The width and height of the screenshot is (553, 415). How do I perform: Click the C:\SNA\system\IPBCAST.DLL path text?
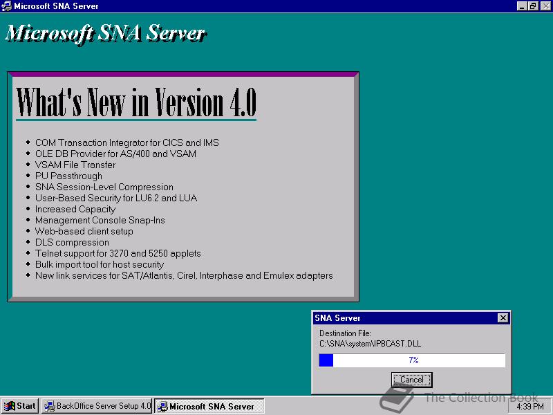(370, 344)
